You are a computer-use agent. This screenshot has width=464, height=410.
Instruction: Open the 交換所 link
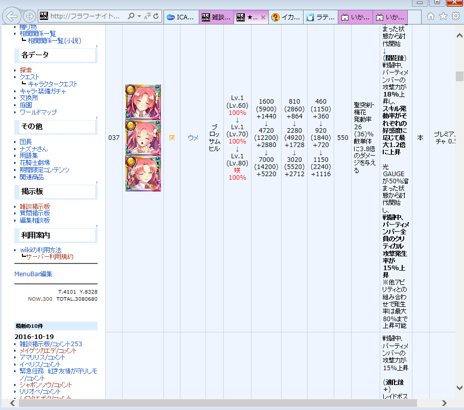point(29,98)
